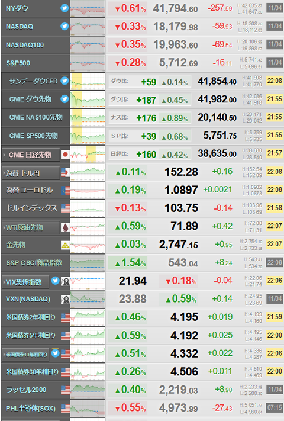Click ダウ比 +187 on CME ダウ先物
This screenshot has width=284, height=421.
coord(146,100)
